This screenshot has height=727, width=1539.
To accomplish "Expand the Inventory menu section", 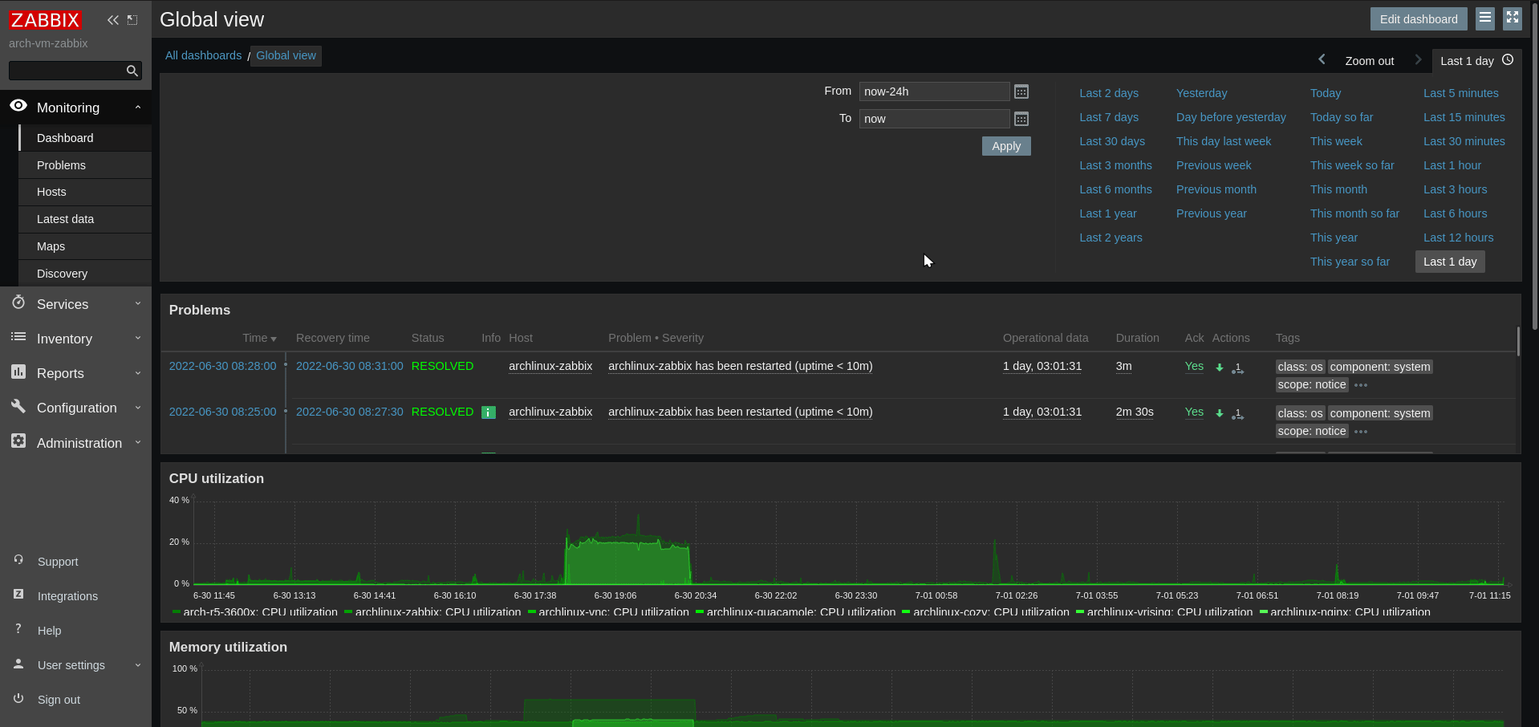I will click(138, 338).
